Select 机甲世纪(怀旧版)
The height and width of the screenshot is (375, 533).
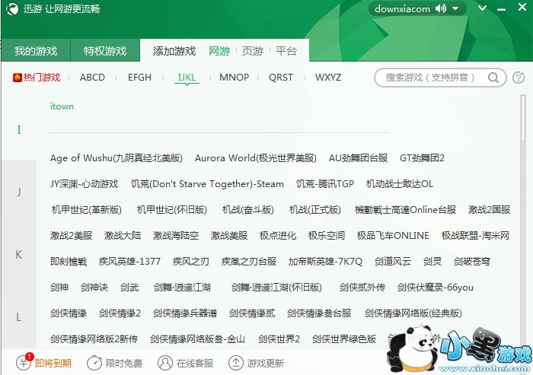tap(172, 210)
